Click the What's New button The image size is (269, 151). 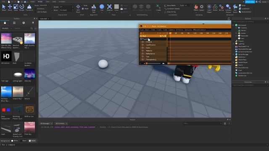tap(250, 2)
